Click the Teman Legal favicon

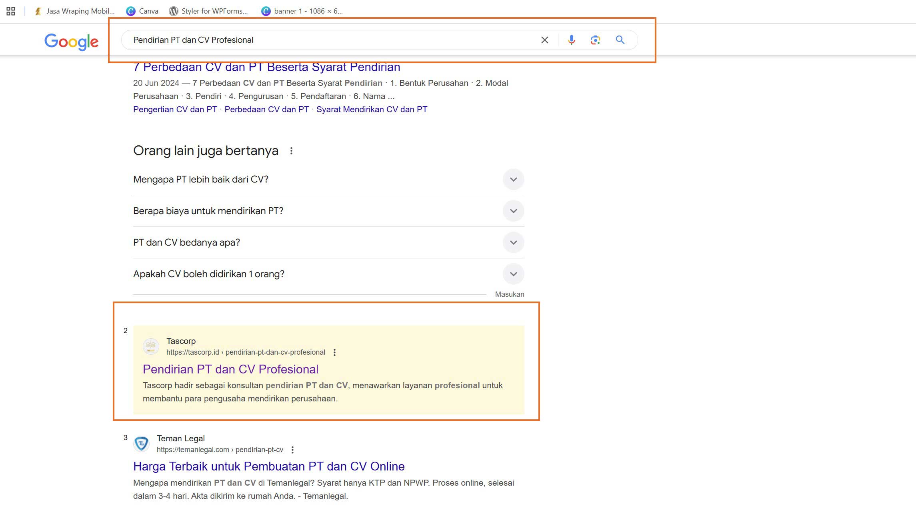click(141, 444)
